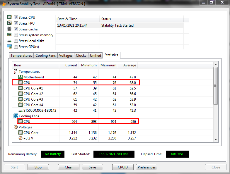Switch to the Voltages tab
Screen dimensions: 230x174
click(x=66, y=56)
